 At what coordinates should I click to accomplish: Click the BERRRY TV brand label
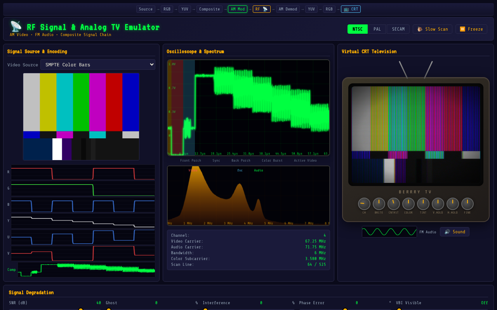415,192
